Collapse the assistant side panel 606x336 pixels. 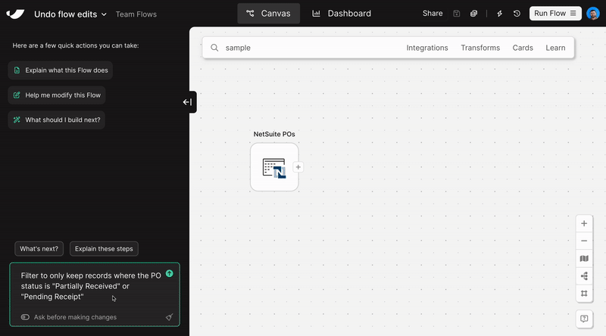188,102
